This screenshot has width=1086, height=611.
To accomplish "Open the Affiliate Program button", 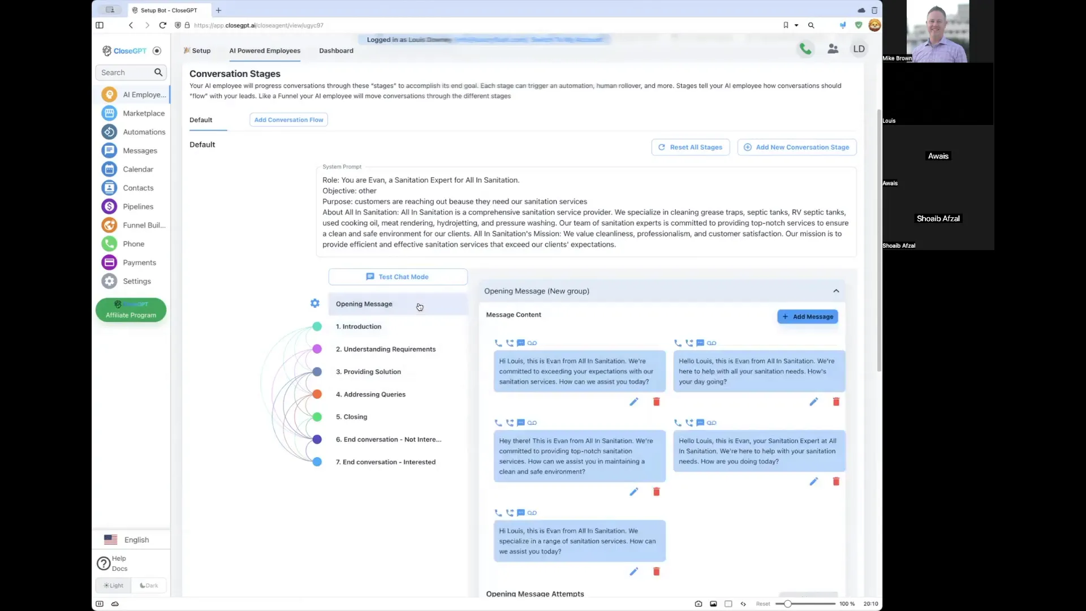I will coord(131,310).
